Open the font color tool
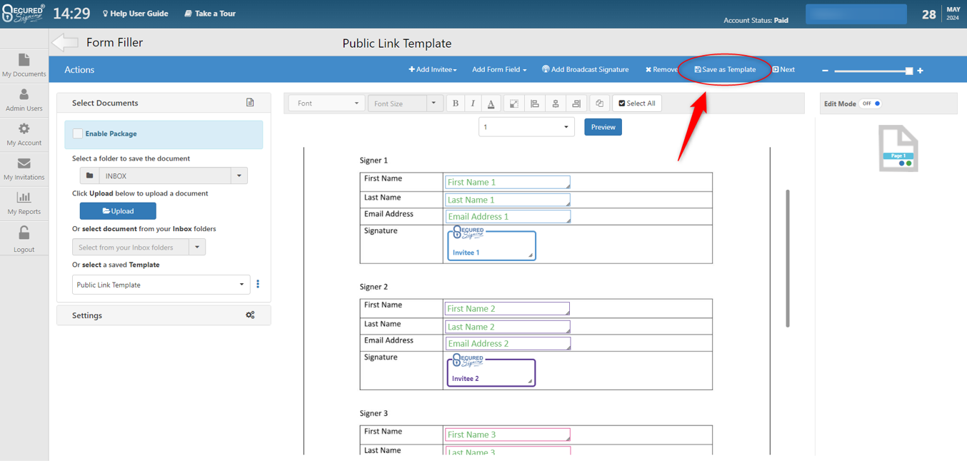Image resolution: width=967 pixels, height=468 pixels. coord(491,103)
